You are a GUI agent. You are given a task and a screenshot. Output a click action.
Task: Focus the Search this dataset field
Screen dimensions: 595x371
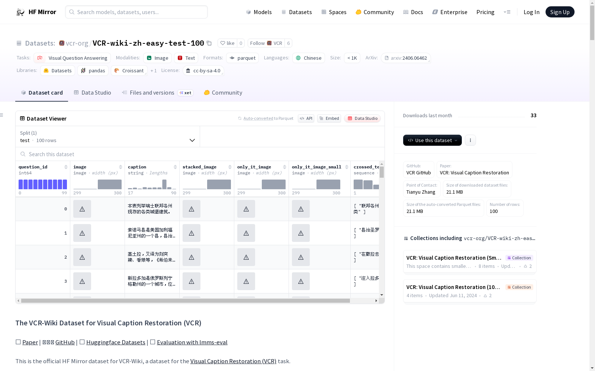[200, 154]
